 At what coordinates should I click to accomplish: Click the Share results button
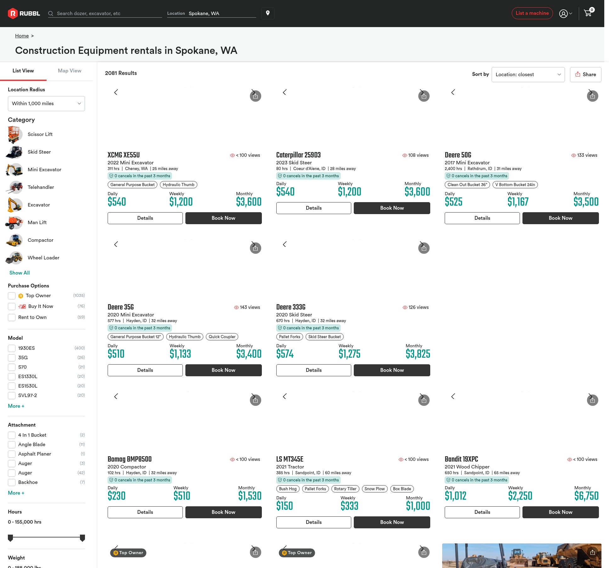[x=585, y=75]
